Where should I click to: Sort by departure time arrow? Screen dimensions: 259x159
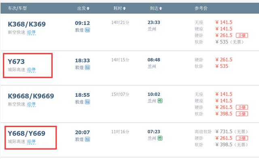tap(88, 8)
